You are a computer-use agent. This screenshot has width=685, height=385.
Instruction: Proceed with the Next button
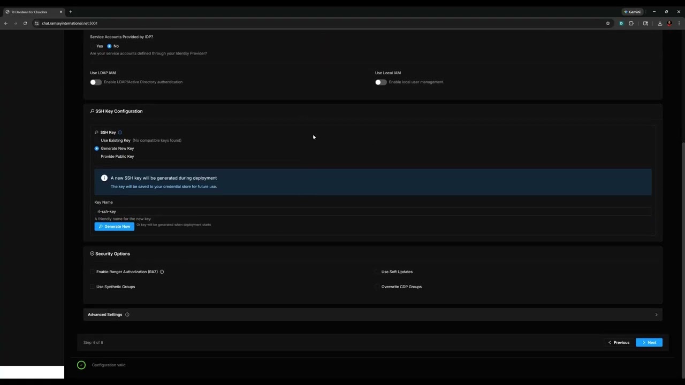point(649,342)
